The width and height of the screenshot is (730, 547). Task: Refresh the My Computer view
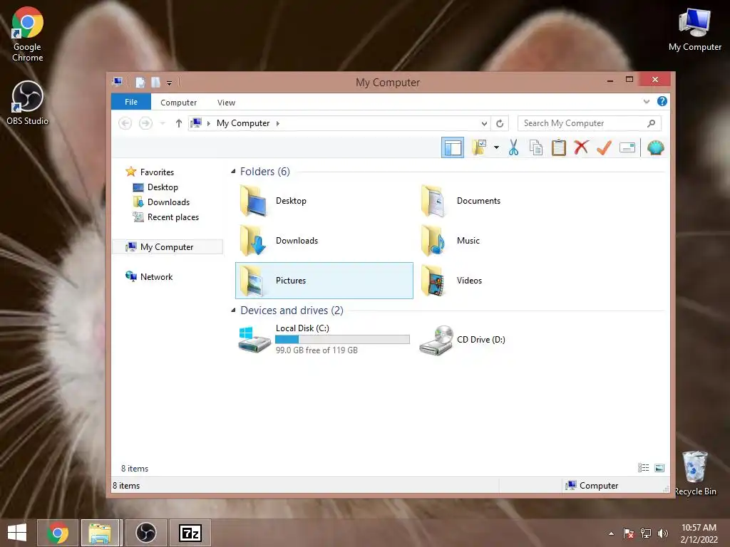500,123
